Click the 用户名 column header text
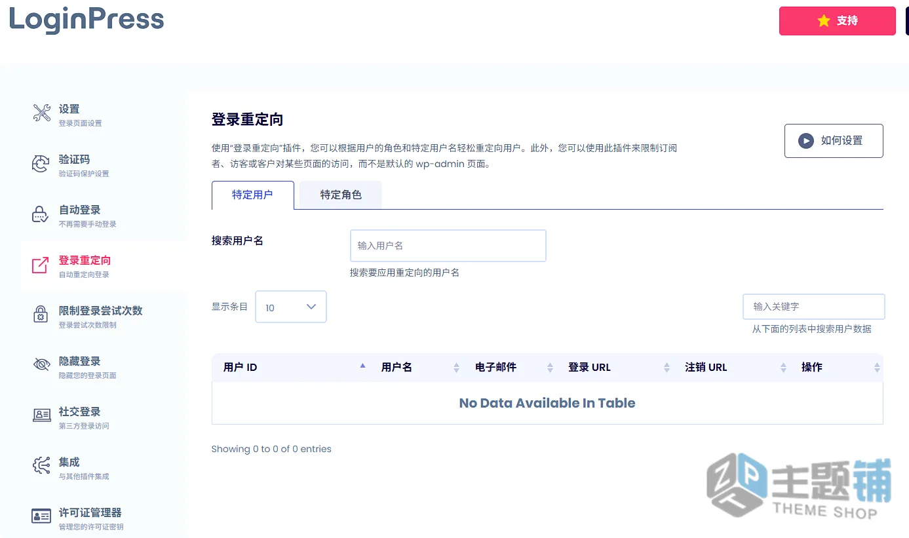The image size is (909, 538). 396,368
